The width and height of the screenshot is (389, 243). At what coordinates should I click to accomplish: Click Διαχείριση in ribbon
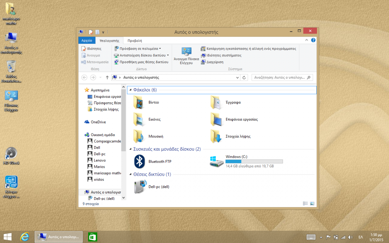[x=212, y=62]
